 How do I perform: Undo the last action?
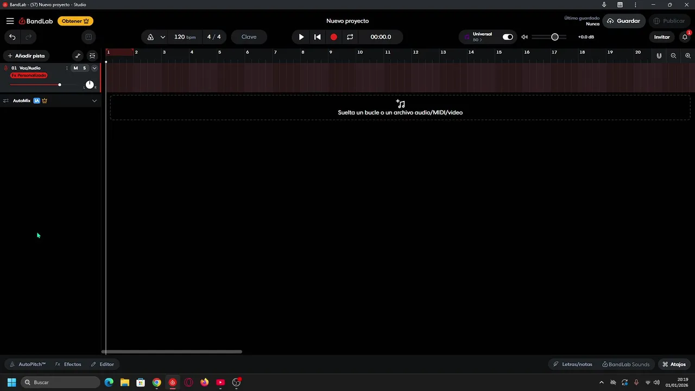coord(12,37)
